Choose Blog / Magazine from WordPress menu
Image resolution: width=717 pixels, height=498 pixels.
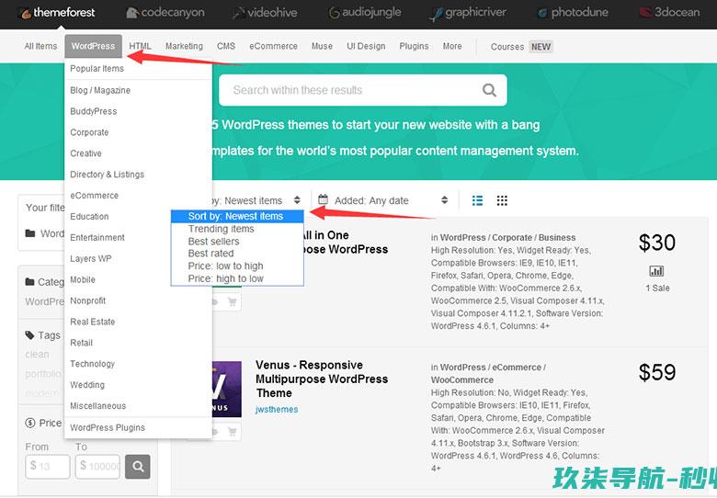[100, 90]
